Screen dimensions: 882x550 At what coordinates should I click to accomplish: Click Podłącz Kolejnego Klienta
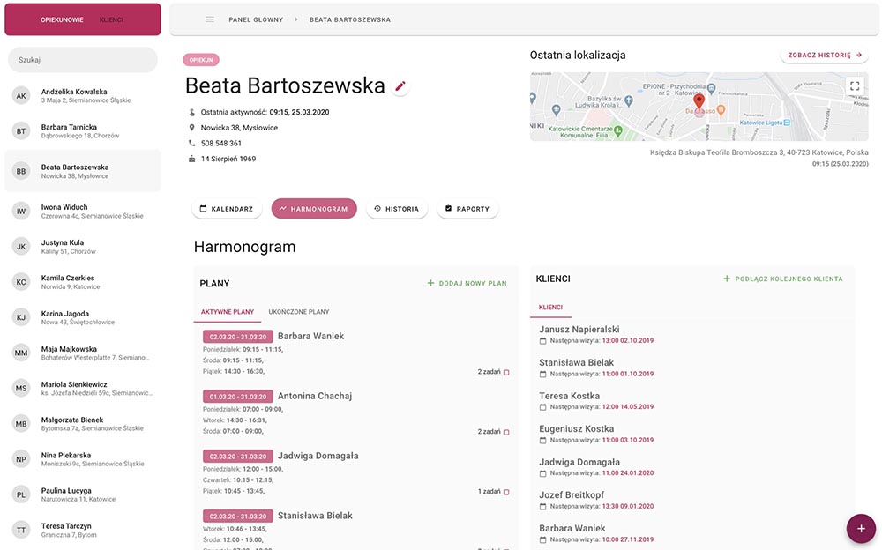tap(782, 279)
